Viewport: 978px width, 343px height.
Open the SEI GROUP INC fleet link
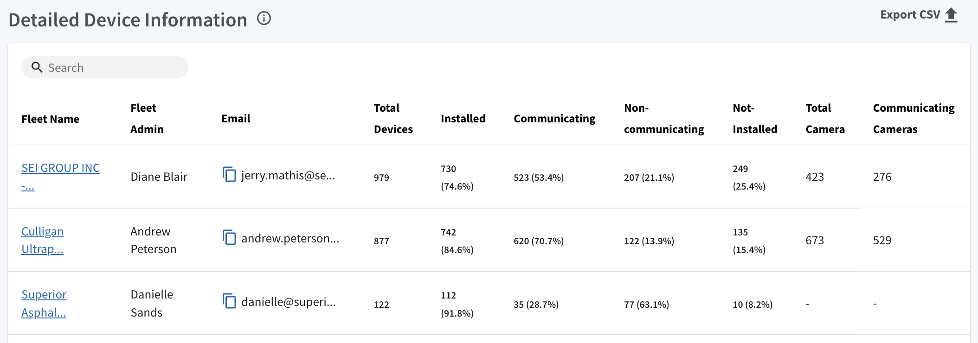coord(60,177)
